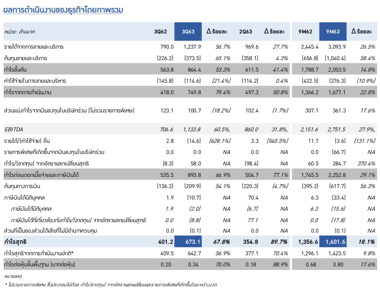Click the กำไรจากการดำเนินงาน row label

pyautogui.click(x=28, y=92)
